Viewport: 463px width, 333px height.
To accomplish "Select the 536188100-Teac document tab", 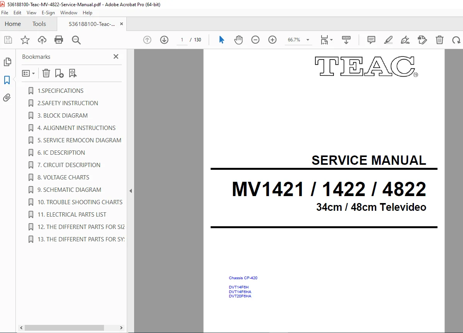I will click(92, 24).
